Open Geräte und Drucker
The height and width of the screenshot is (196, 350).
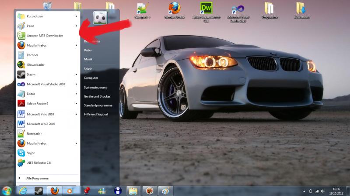(x=97, y=96)
